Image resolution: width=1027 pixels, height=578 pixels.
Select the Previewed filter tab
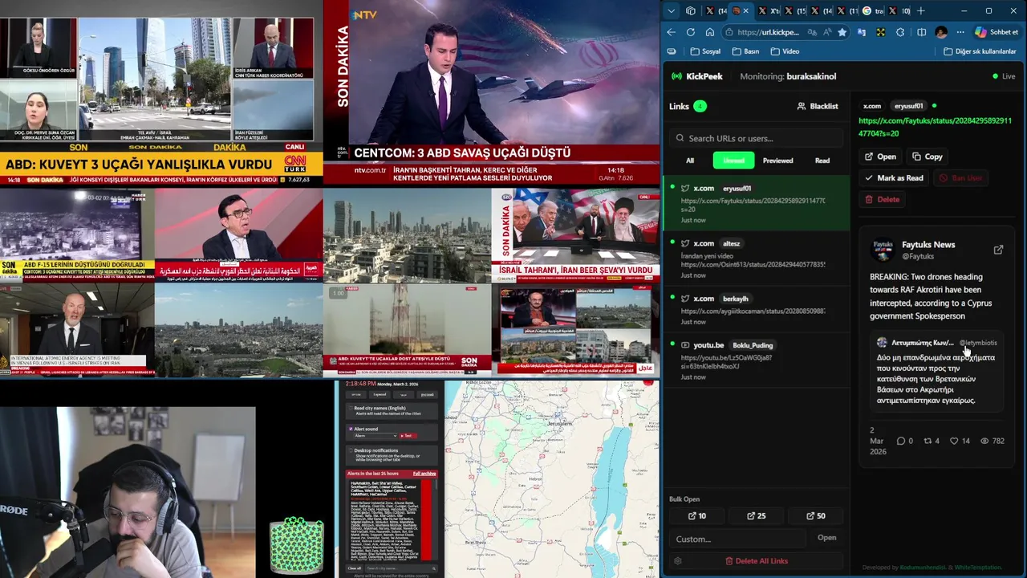777,161
